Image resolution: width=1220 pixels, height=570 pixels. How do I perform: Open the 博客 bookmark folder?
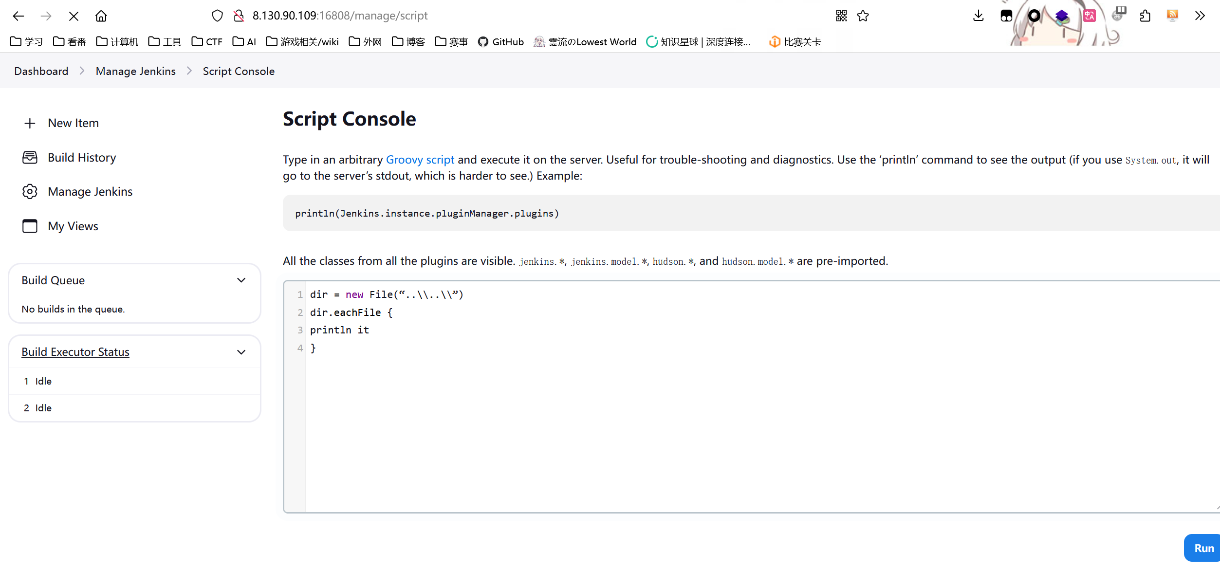point(408,42)
